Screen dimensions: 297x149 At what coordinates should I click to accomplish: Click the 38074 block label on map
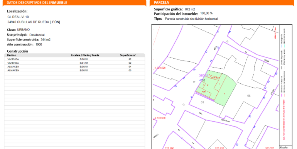[204, 75]
